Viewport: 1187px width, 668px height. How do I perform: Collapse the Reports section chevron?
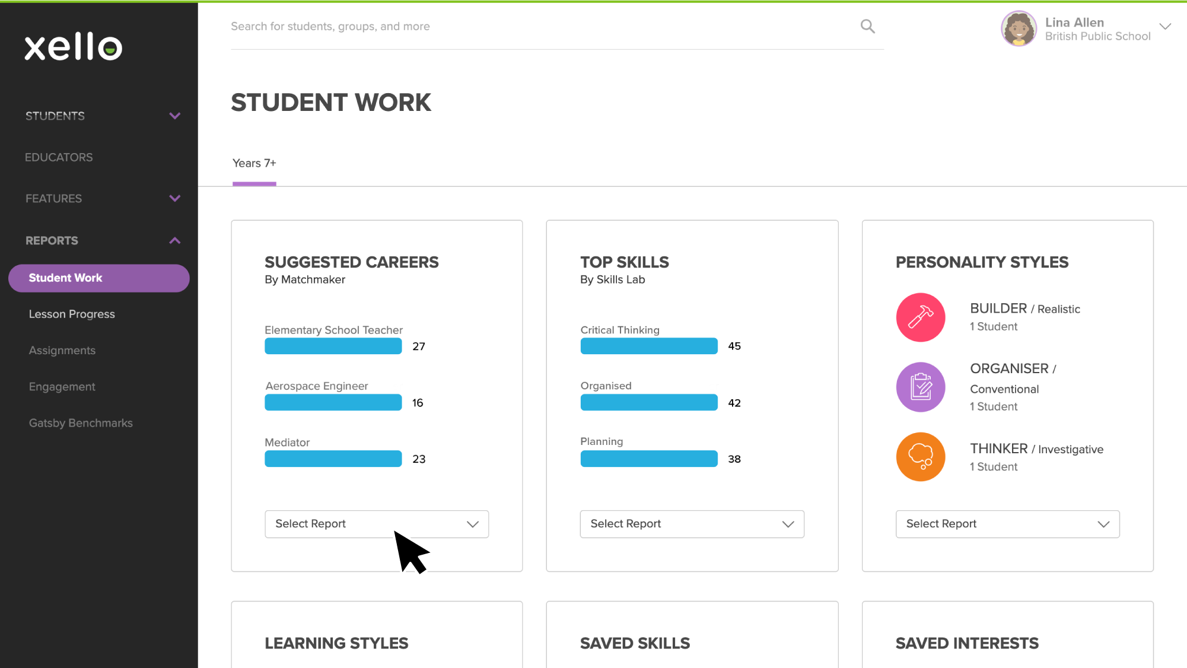[175, 240]
